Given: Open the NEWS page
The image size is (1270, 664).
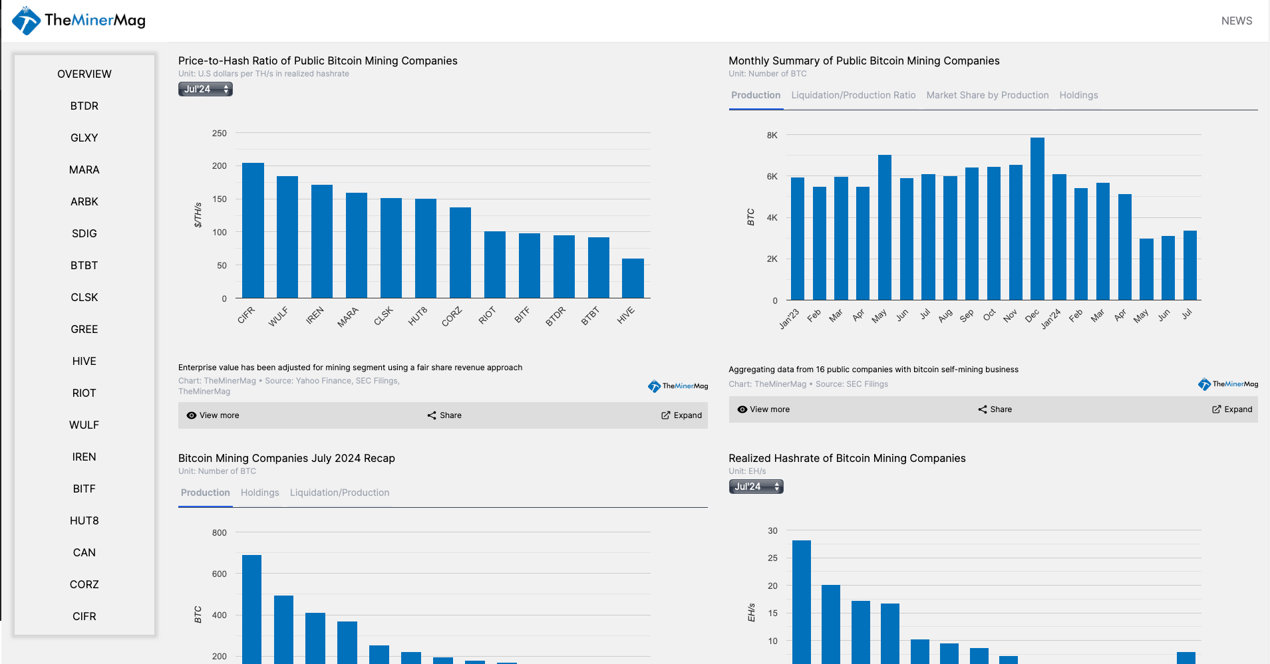Looking at the screenshot, I should point(1236,20).
